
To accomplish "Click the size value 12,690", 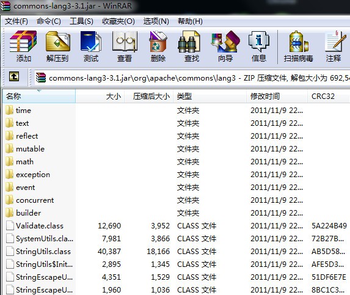I will coord(109,225).
